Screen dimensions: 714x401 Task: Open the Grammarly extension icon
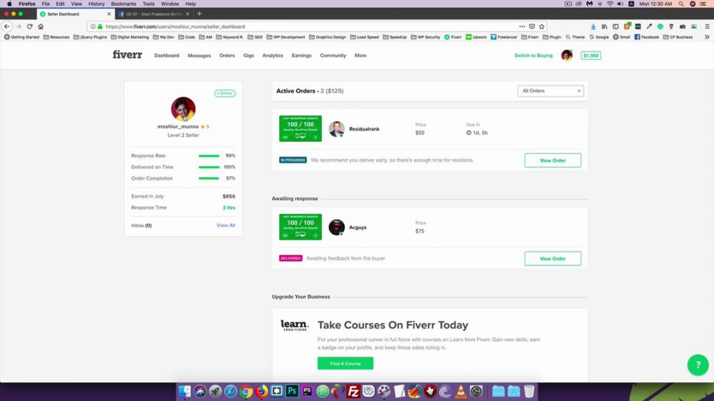[x=660, y=26]
